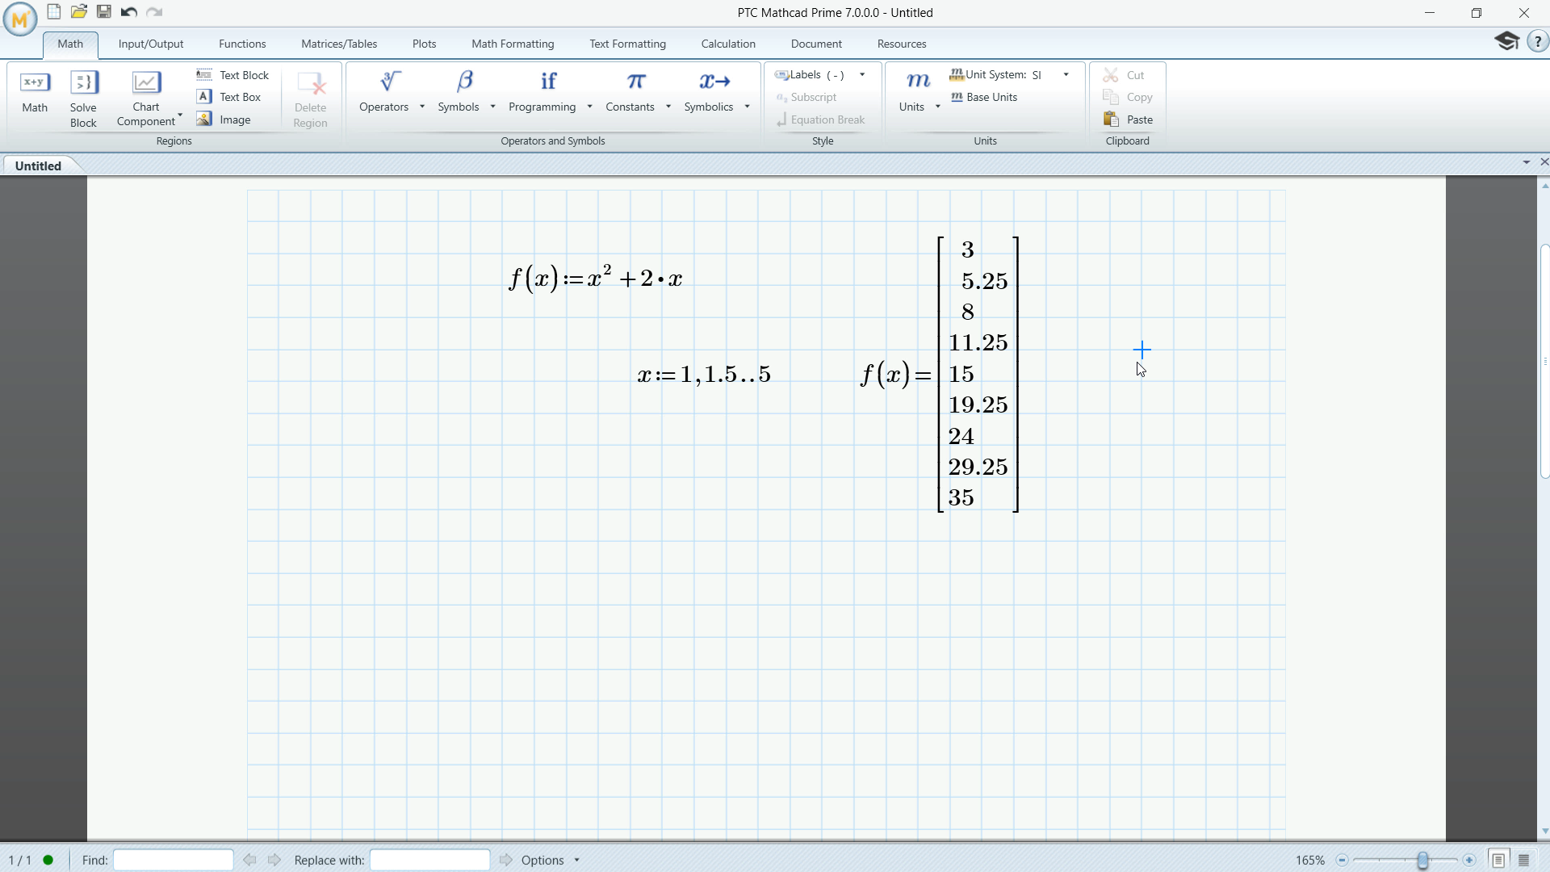Click the Untitled worksheet tab

click(x=38, y=166)
